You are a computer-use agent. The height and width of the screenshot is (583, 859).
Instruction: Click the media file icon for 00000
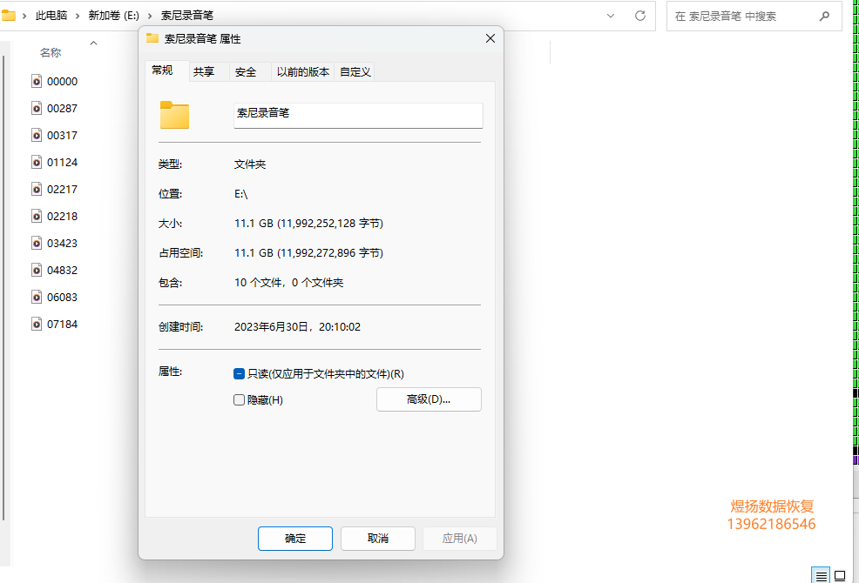click(x=37, y=82)
